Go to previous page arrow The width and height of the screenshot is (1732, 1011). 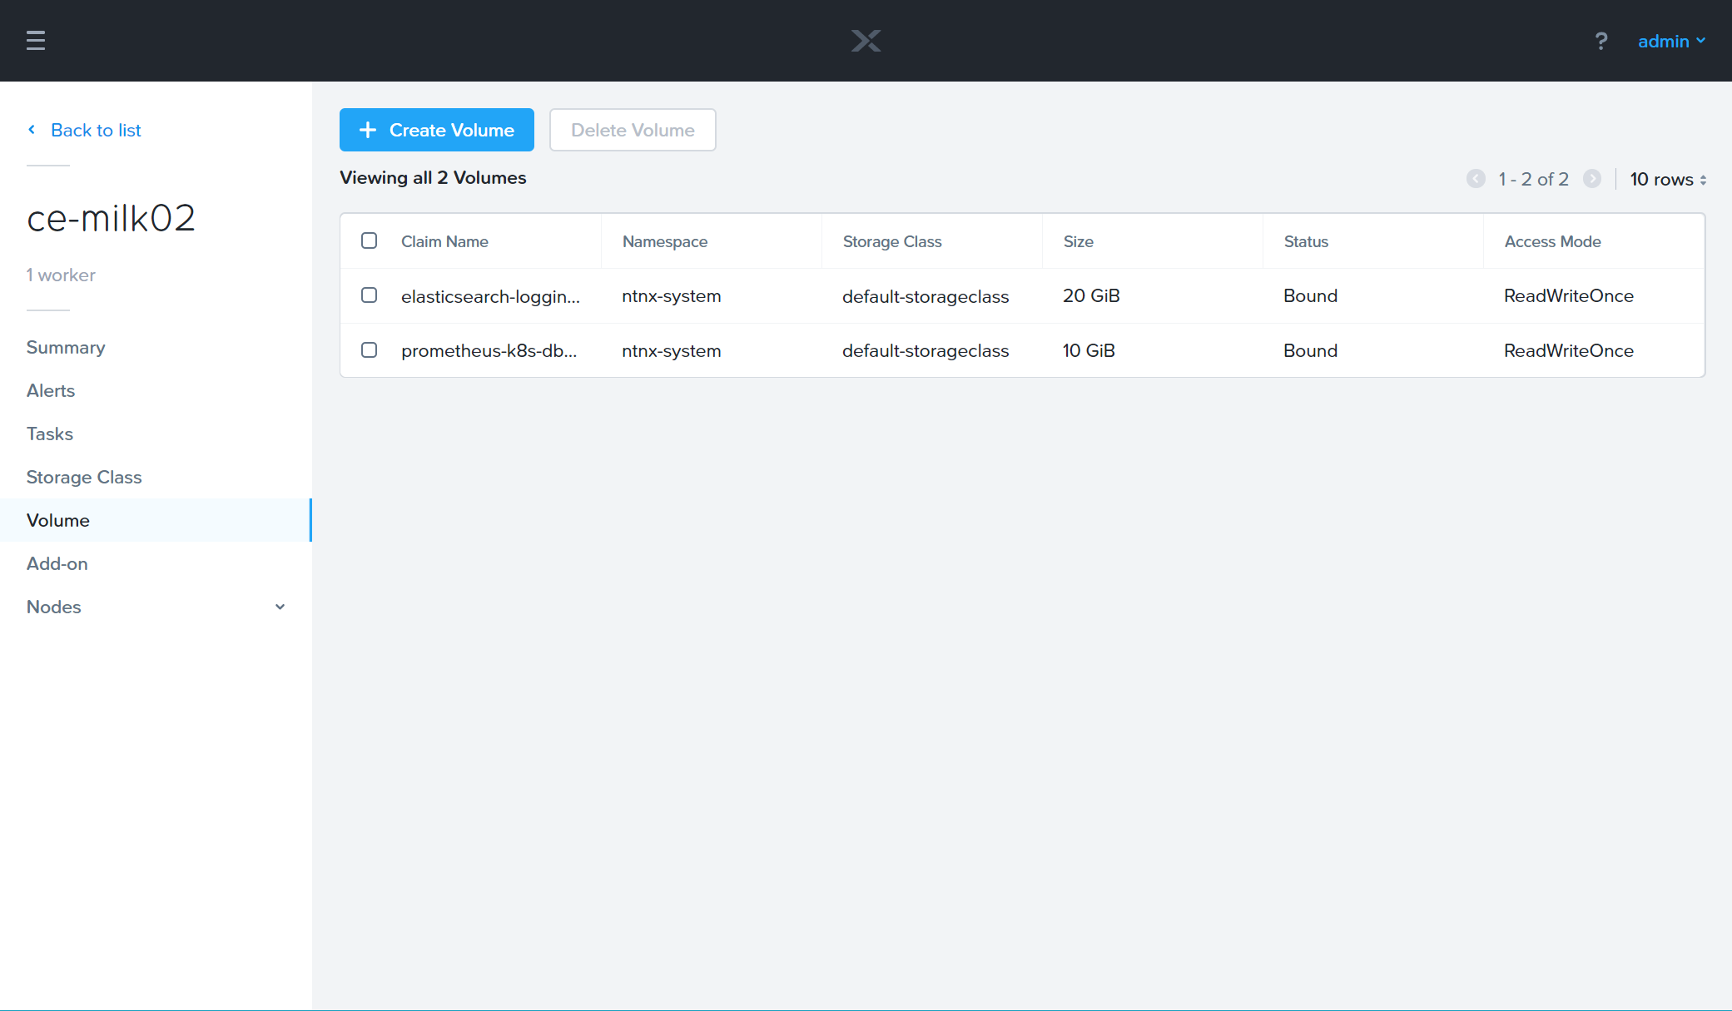coord(1476,179)
